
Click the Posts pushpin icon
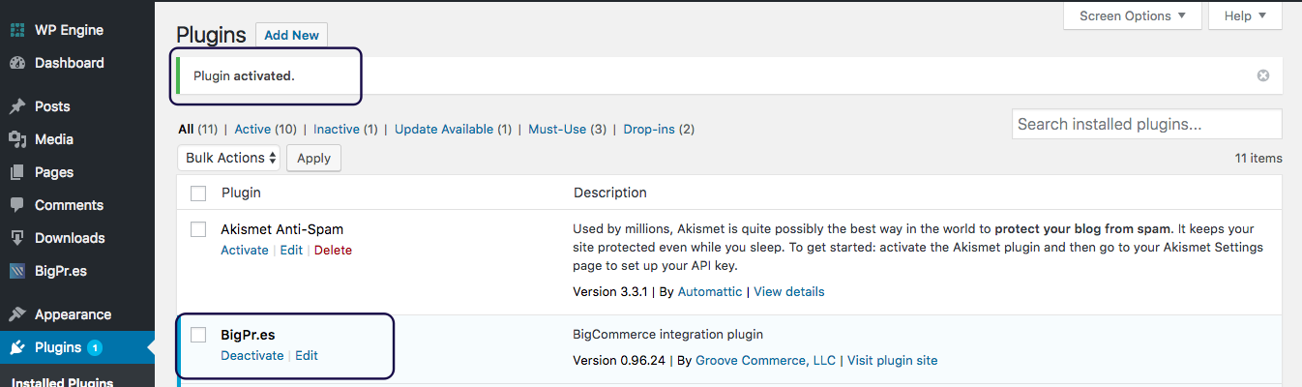click(17, 106)
